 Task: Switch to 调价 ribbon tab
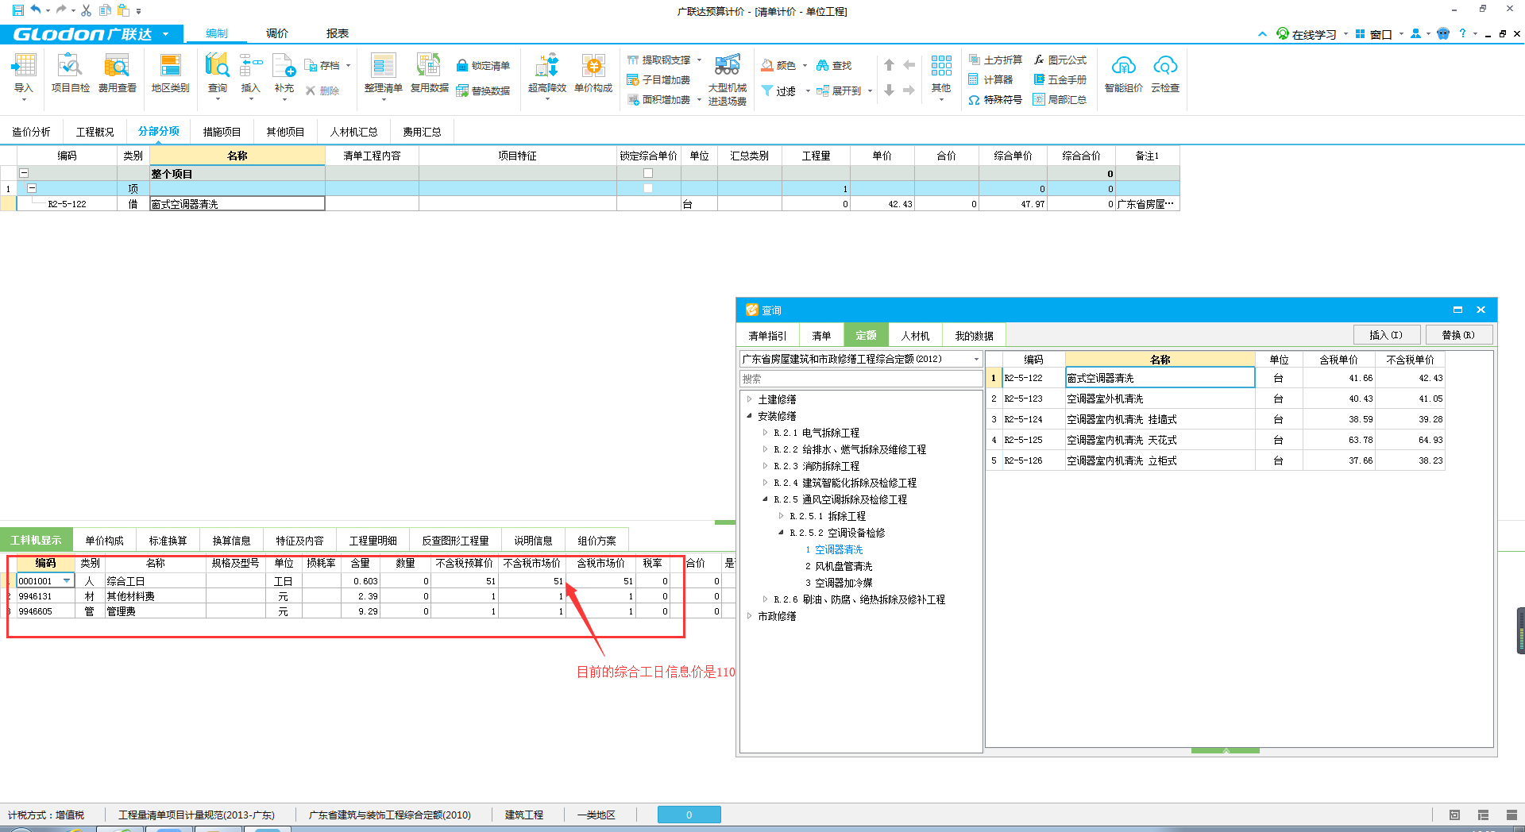(277, 33)
